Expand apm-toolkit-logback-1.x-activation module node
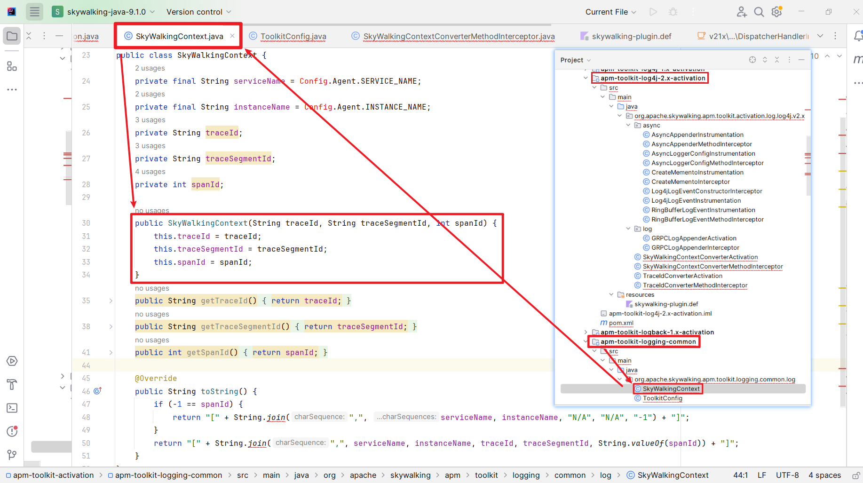The width and height of the screenshot is (863, 483). point(586,332)
